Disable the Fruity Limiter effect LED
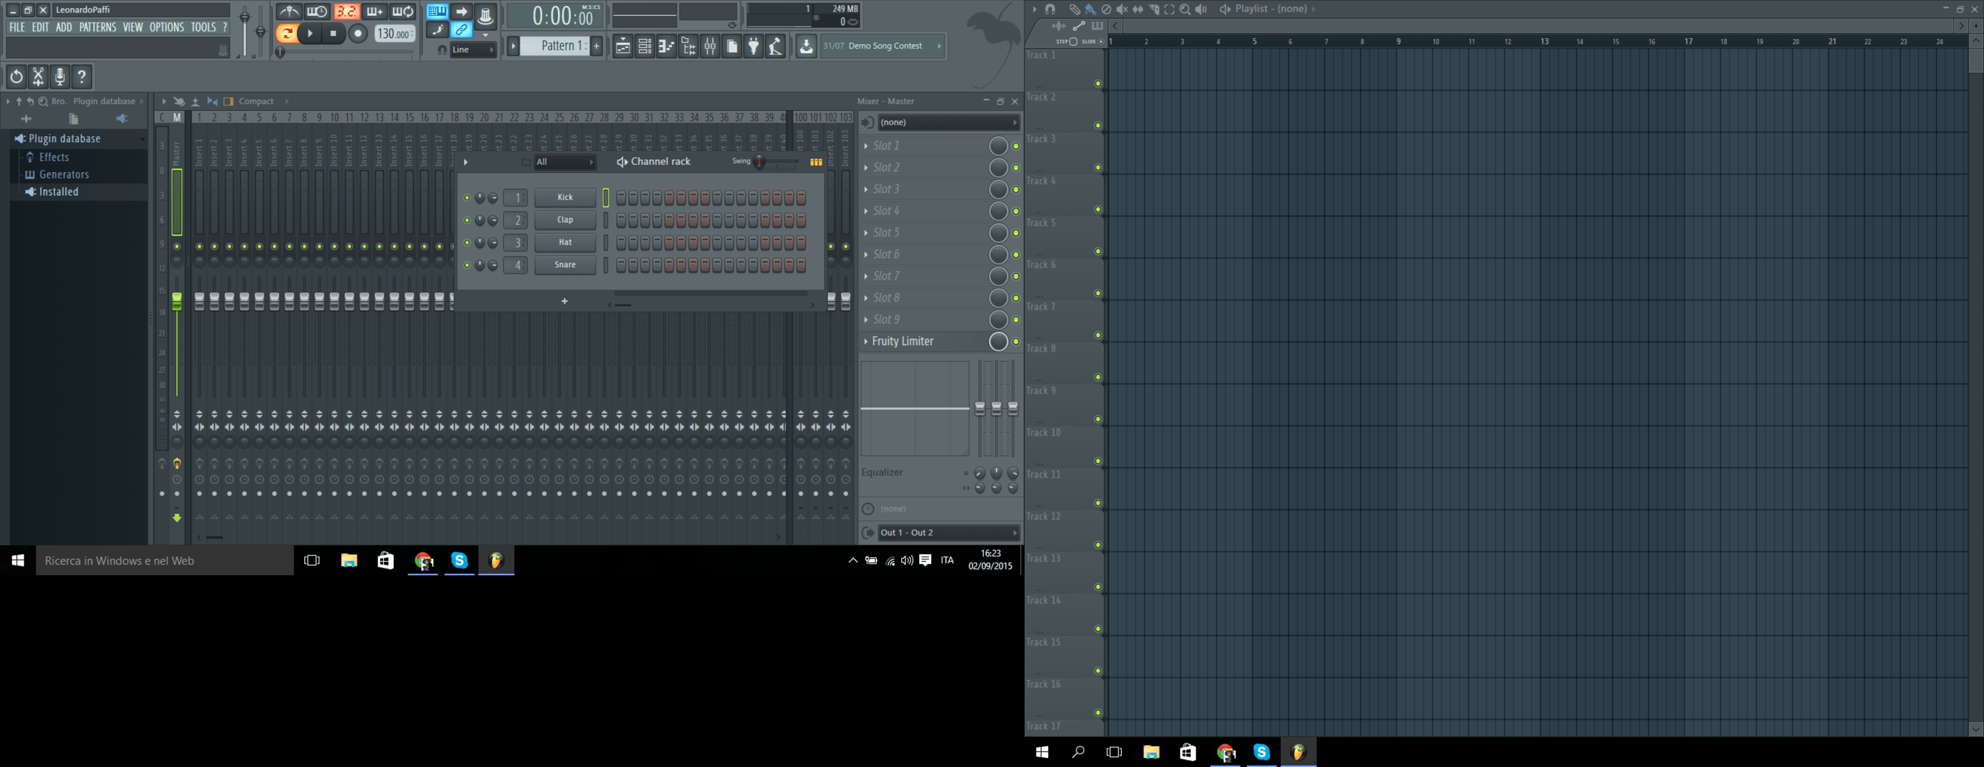The height and width of the screenshot is (767, 1984). [x=1016, y=341]
